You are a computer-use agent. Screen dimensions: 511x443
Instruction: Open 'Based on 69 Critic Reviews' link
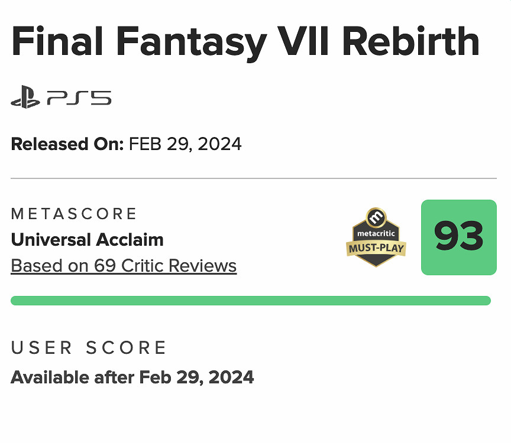[124, 266]
